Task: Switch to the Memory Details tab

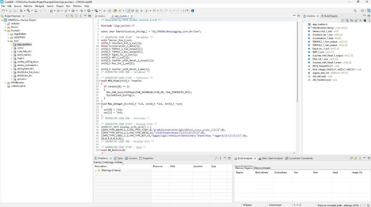Action: click(262, 168)
